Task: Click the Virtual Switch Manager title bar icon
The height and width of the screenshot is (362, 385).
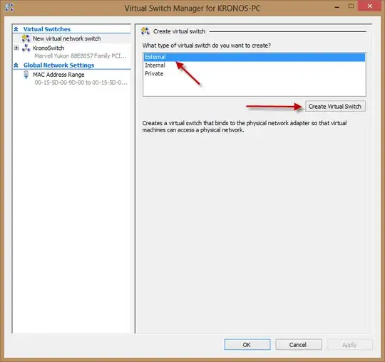Action: click(x=9, y=8)
